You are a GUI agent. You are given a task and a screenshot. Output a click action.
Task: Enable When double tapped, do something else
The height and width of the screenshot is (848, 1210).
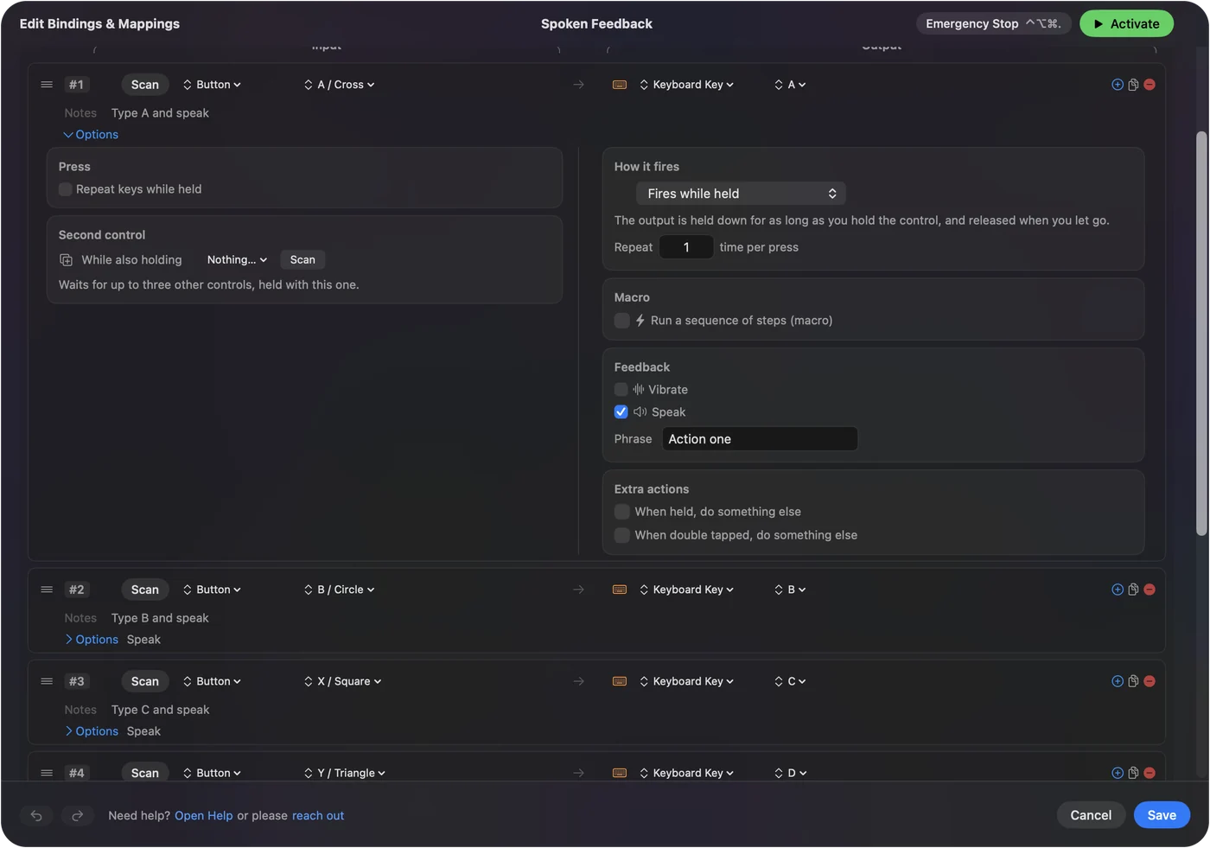[622, 535]
